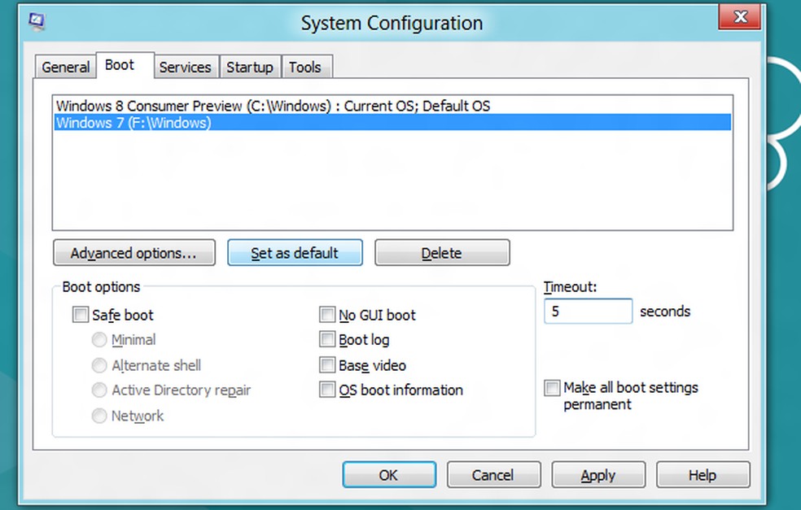Delete the selected boot entry
801x510 pixels.
(x=442, y=253)
